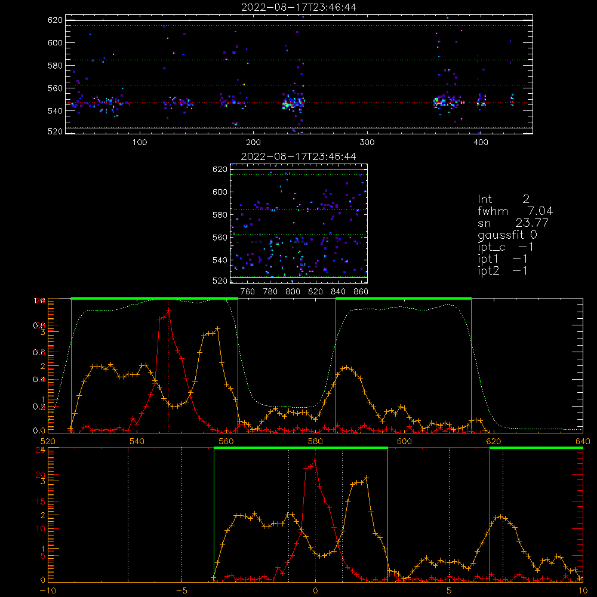Image resolution: width=597 pixels, height=597 pixels.
Task: Click the 'ipt1 -1' parameter text
Action: pyautogui.click(x=503, y=259)
